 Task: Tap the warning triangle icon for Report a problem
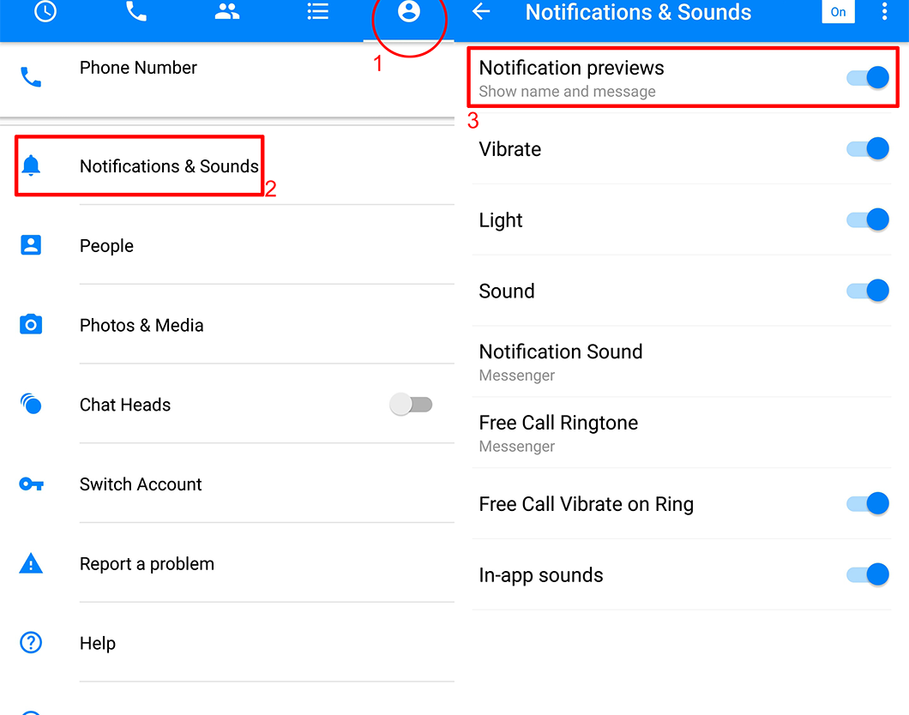(31, 563)
